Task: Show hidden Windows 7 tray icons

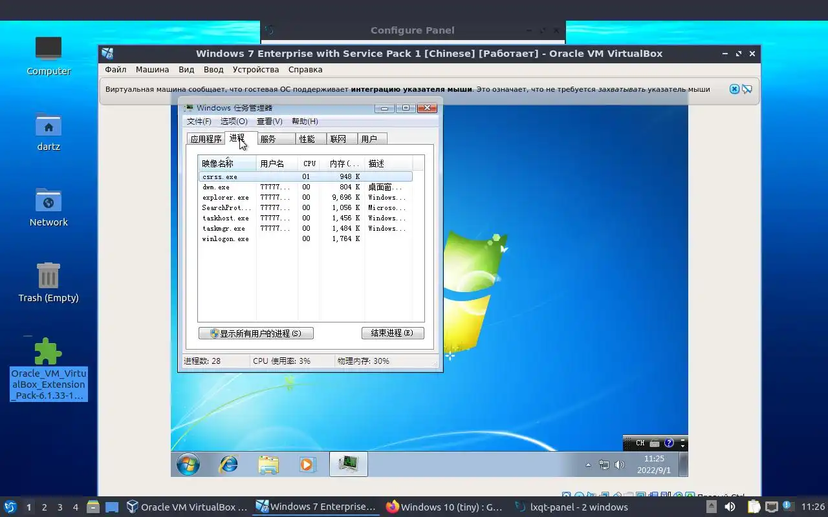Action: [588, 465]
